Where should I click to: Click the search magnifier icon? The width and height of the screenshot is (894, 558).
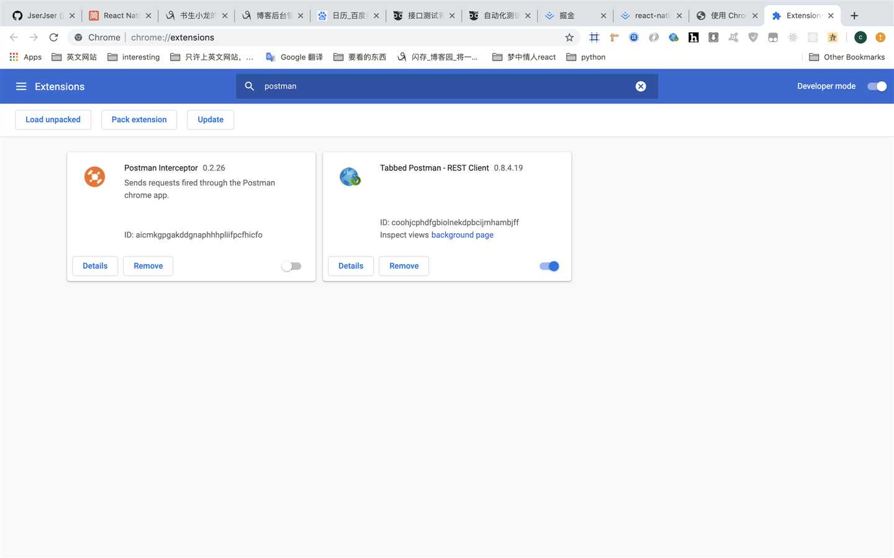pos(250,86)
